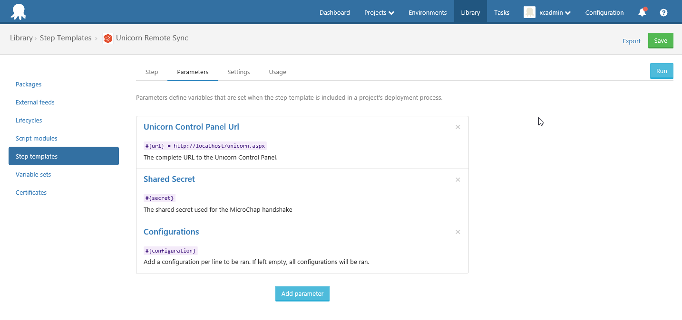Open Variable sets in the sidebar
The height and width of the screenshot is (320, 682).
(x=33, y=175)
